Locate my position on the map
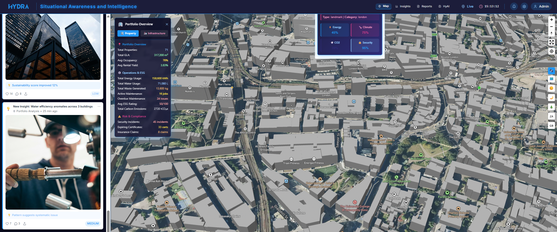 551,51
